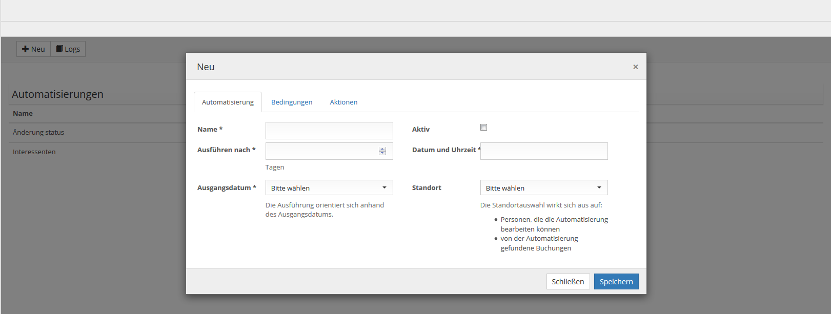The image size is (831, 314).
Task: Click the Name column header
Action: 23,114
